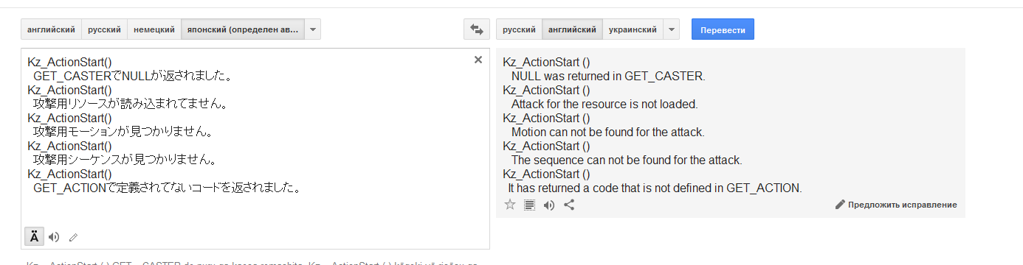Star the translation to save it

(509, 205)
